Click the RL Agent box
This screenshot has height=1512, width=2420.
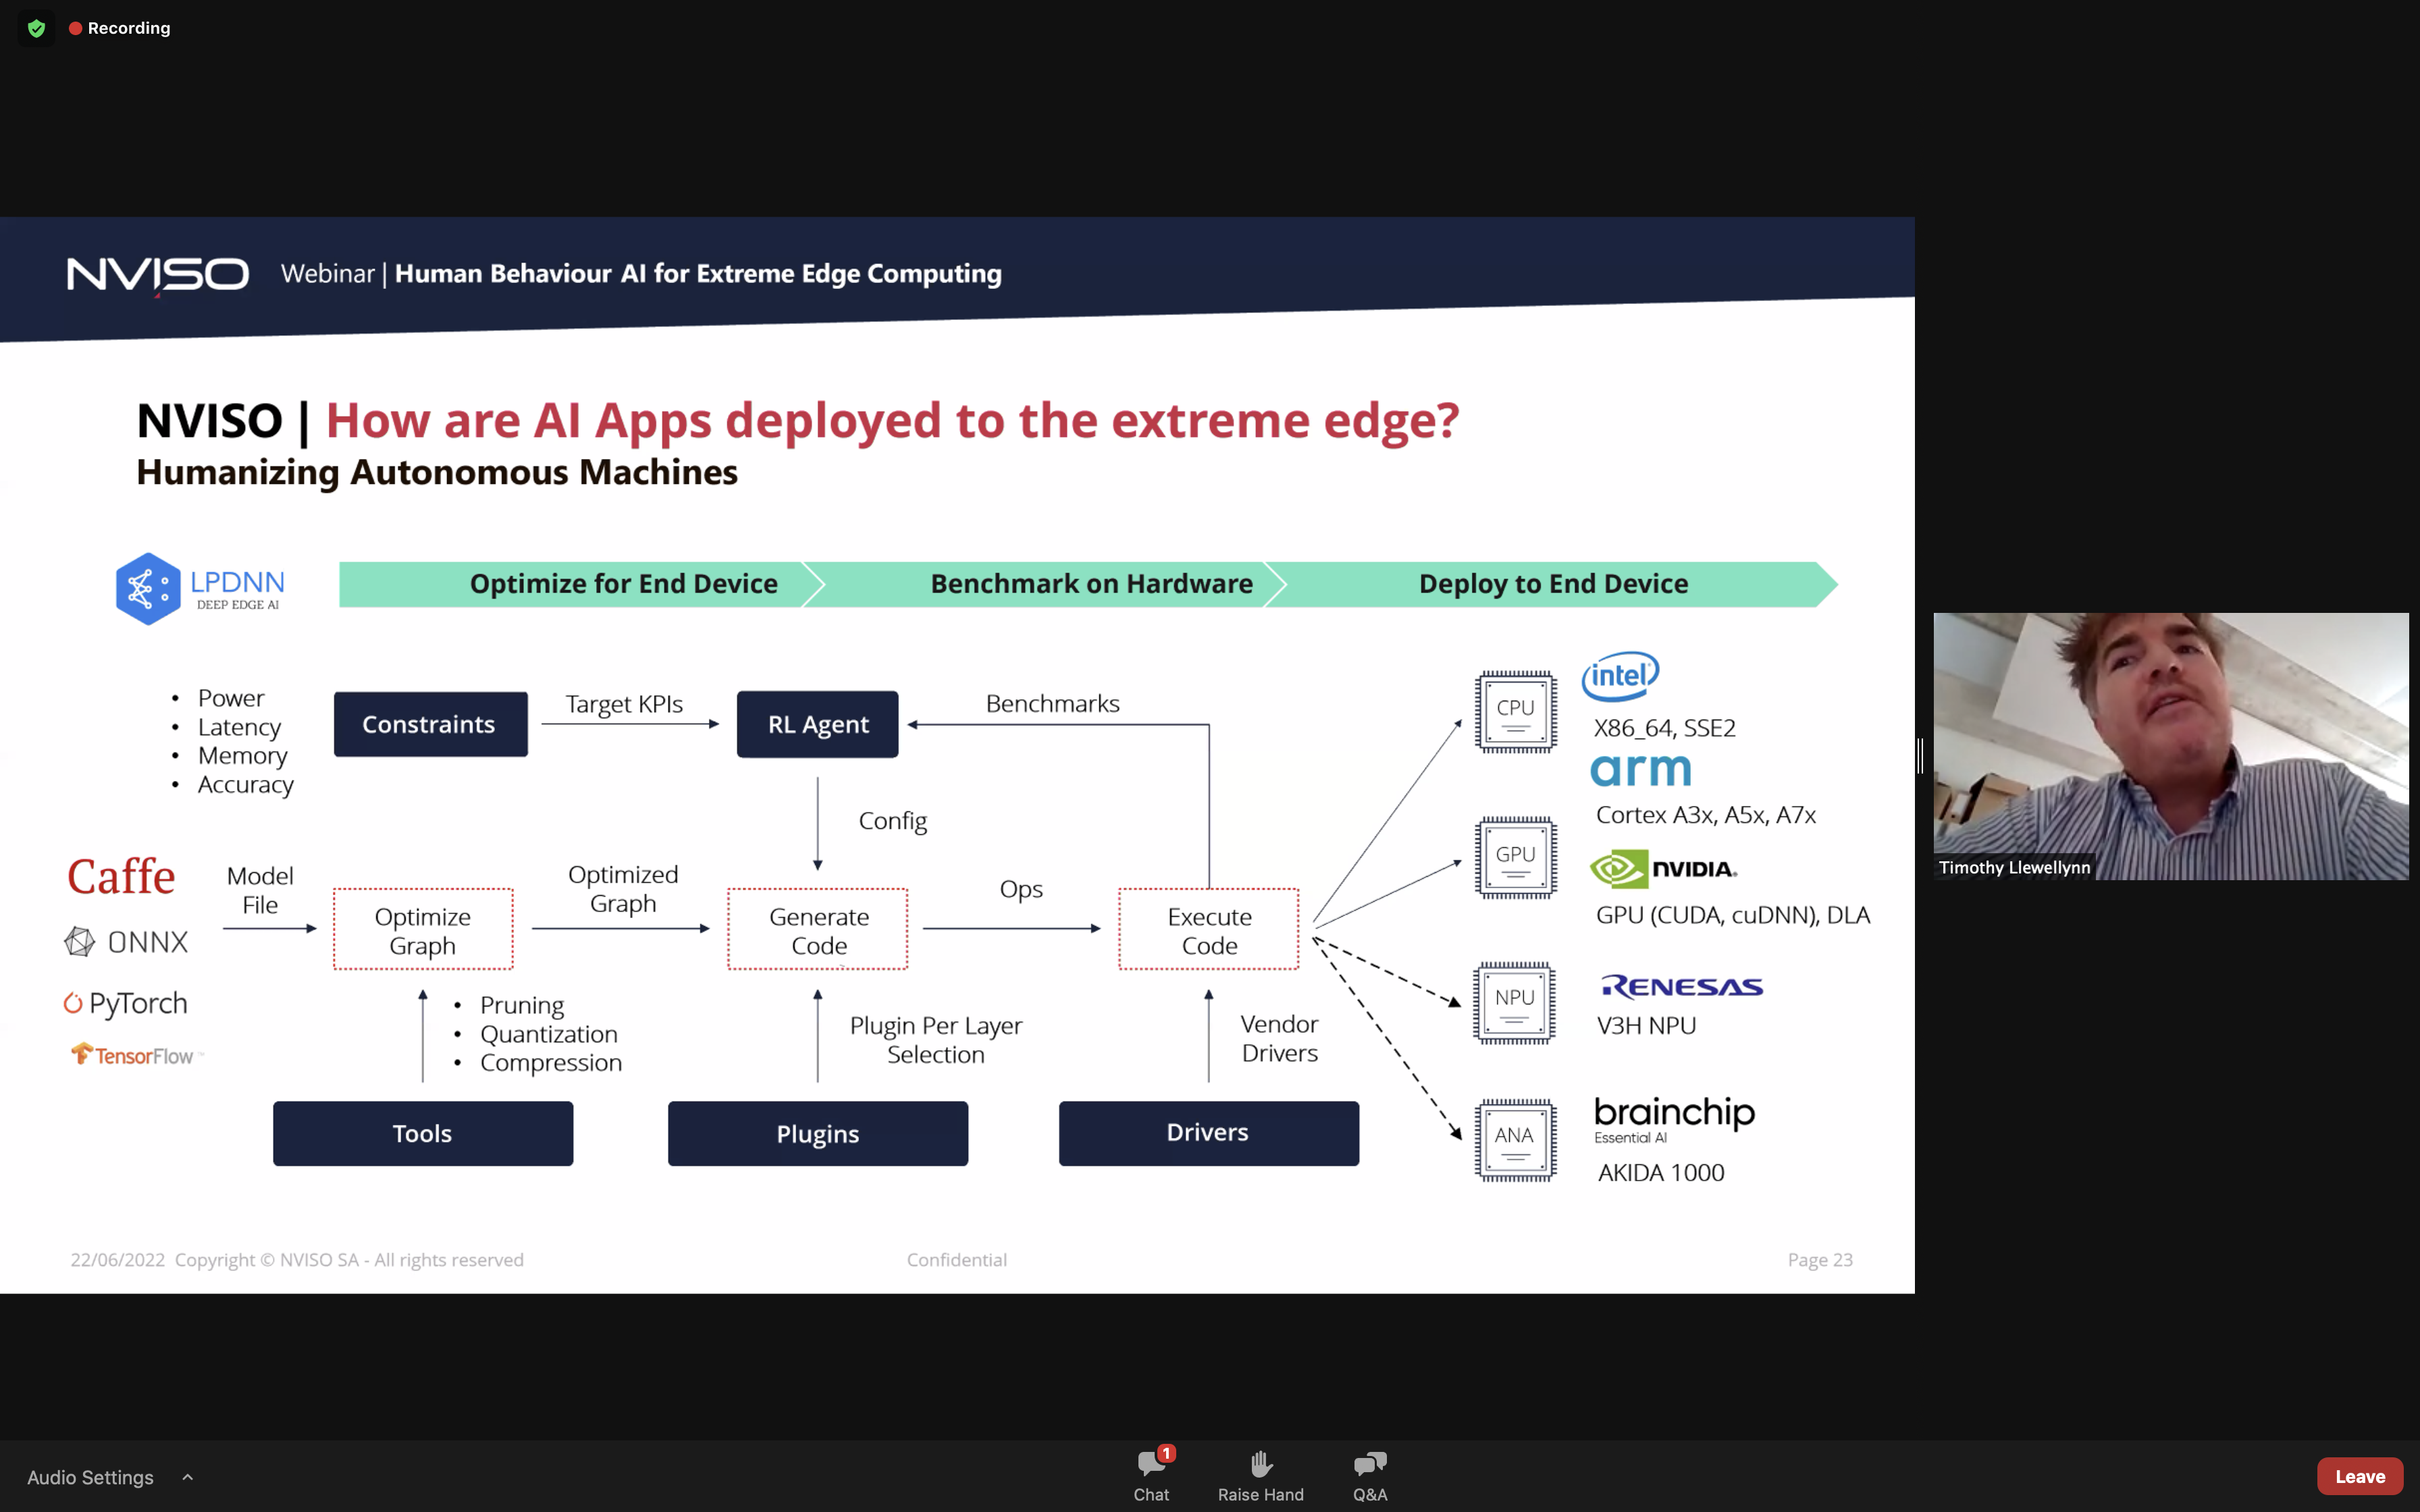(817, 724)
